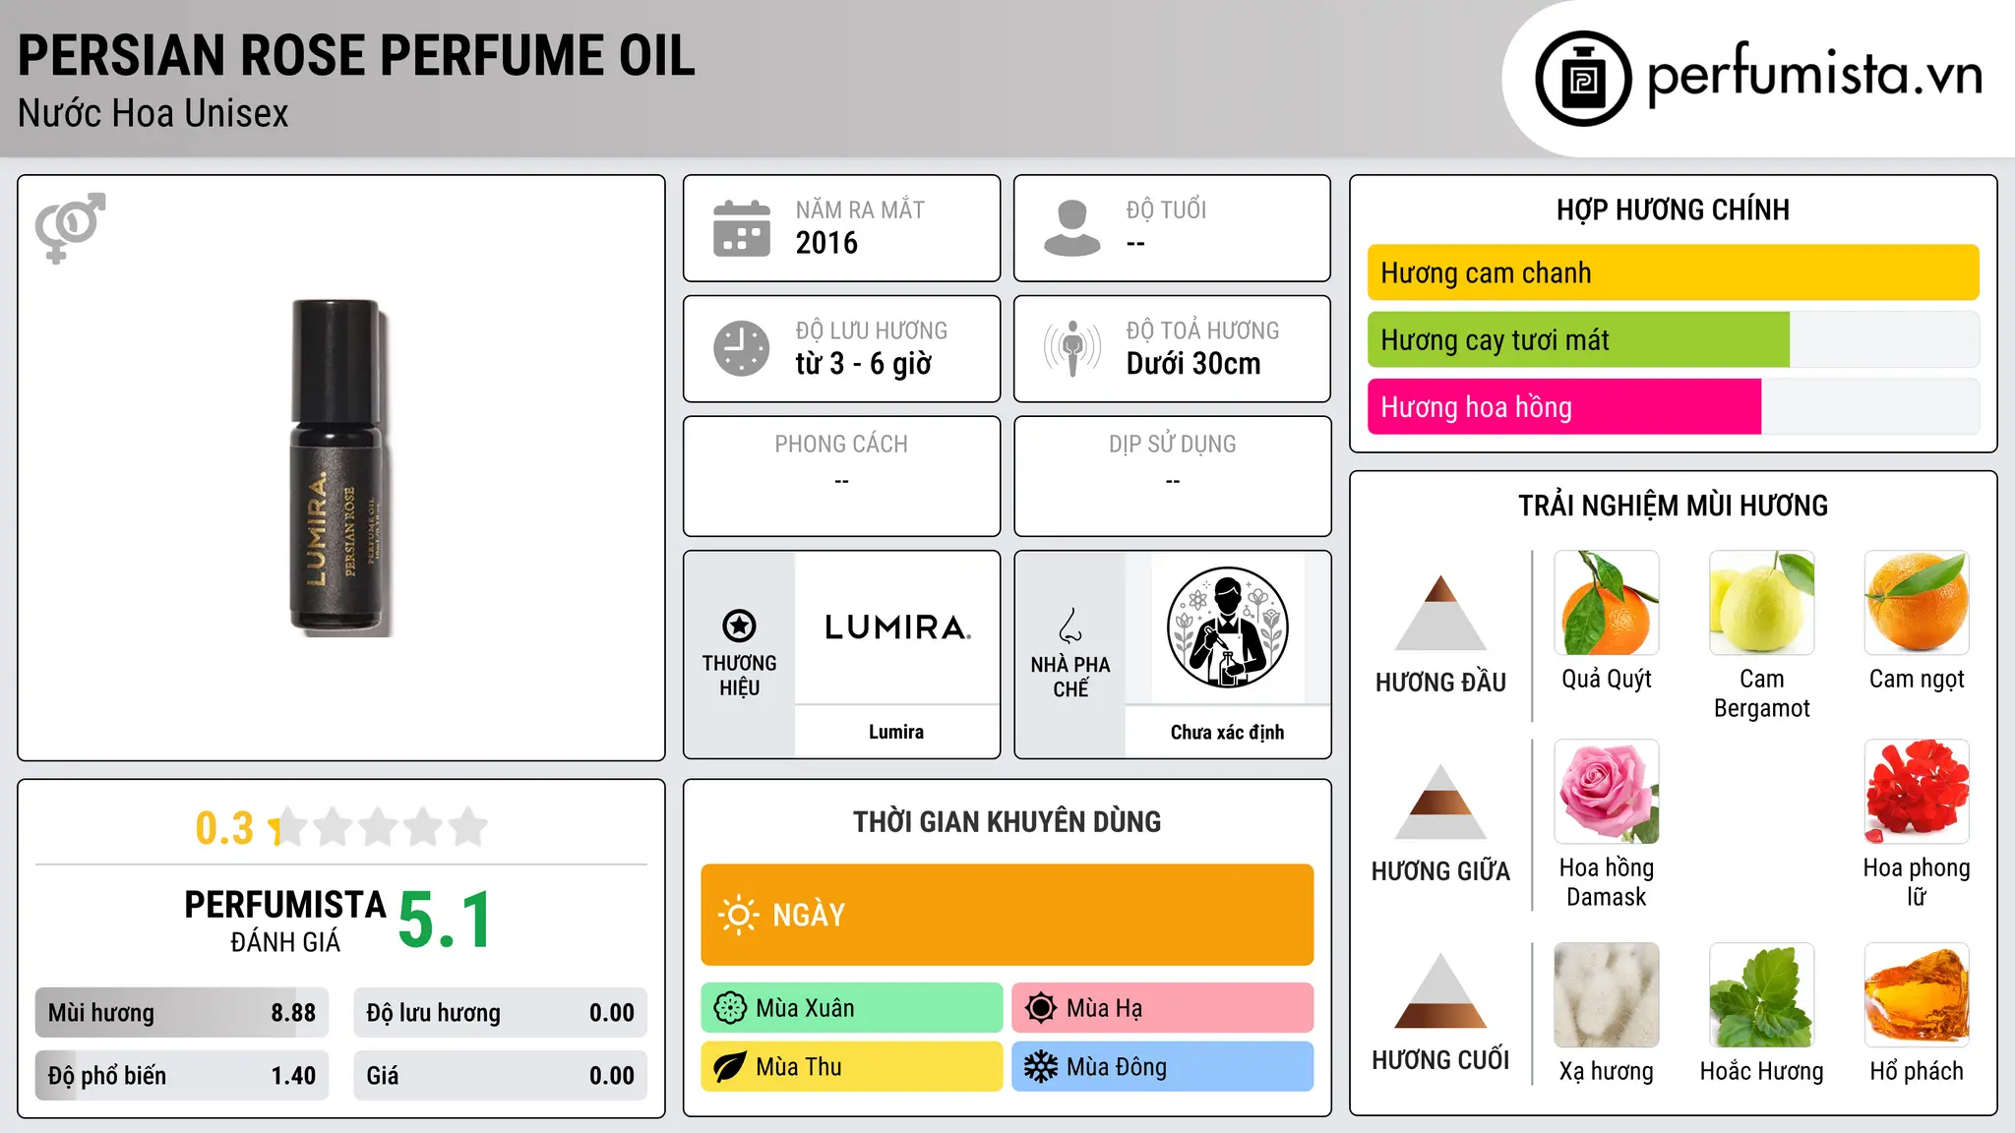
Task: Click the Chưa xác định perfumer label
Action: [x=1227, y=732]
